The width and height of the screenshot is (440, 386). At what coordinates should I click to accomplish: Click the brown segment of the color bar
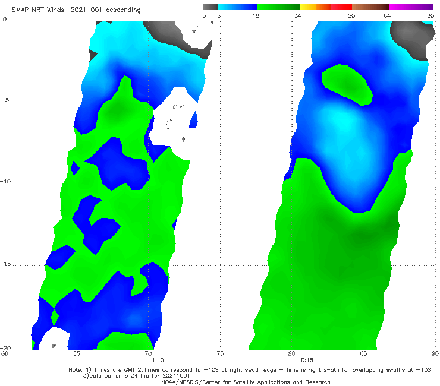pyautogui.click(x=370, y=7)
